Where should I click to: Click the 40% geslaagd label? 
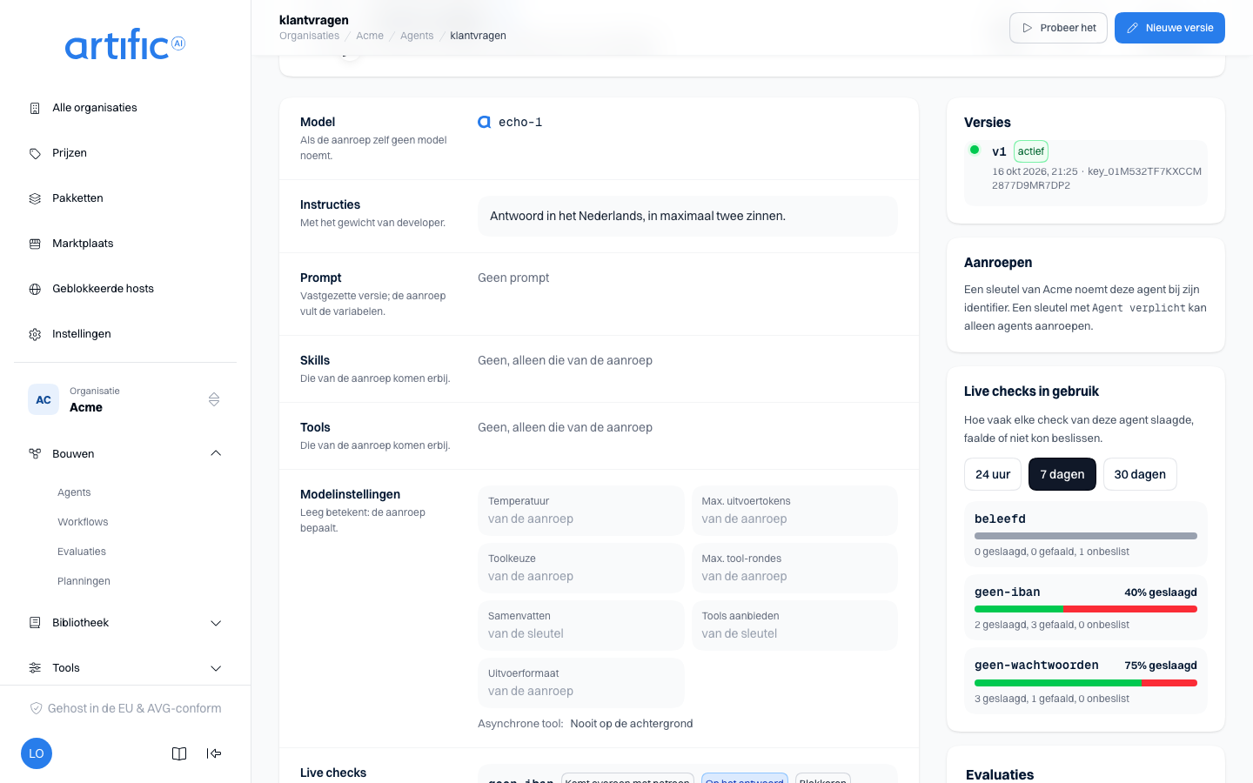pyautogui.click(x=1161, y=592)
